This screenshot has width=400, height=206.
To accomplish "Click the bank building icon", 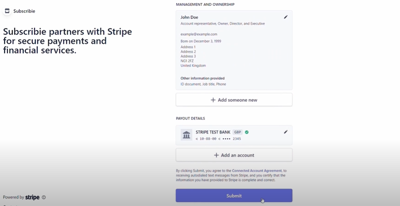I will click(x=187, y=135).
